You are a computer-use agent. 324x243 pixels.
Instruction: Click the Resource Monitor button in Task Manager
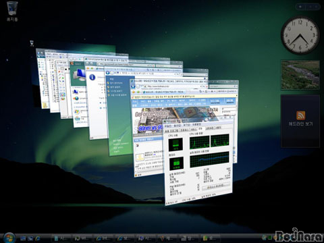(215, 186)
